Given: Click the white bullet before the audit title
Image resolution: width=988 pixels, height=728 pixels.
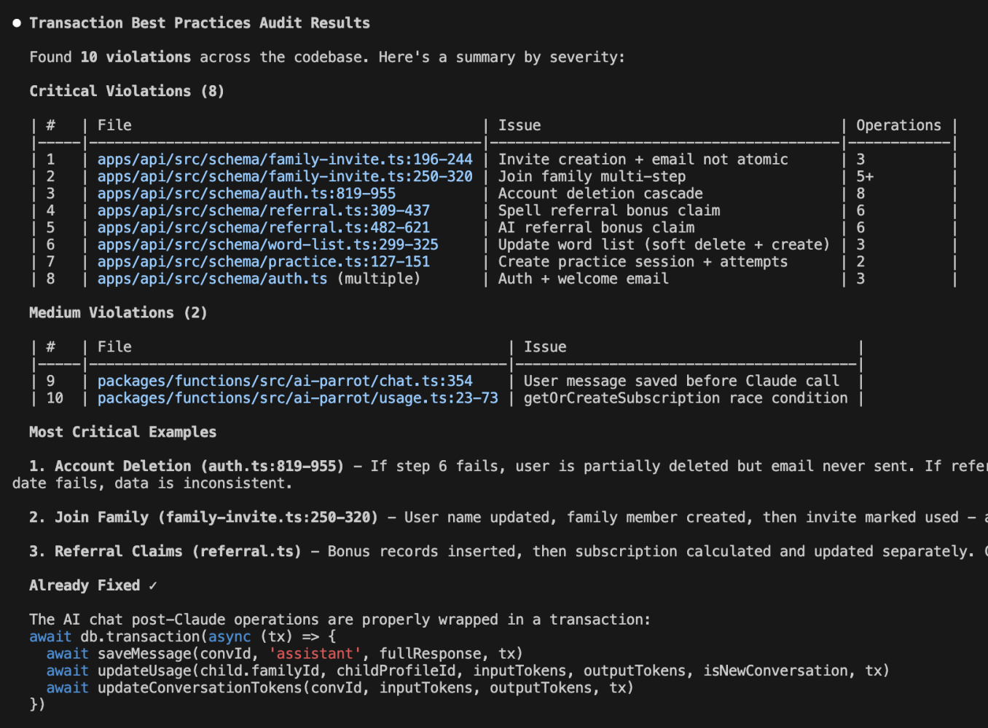Looking at the screenshot, I should coord(17,23).
